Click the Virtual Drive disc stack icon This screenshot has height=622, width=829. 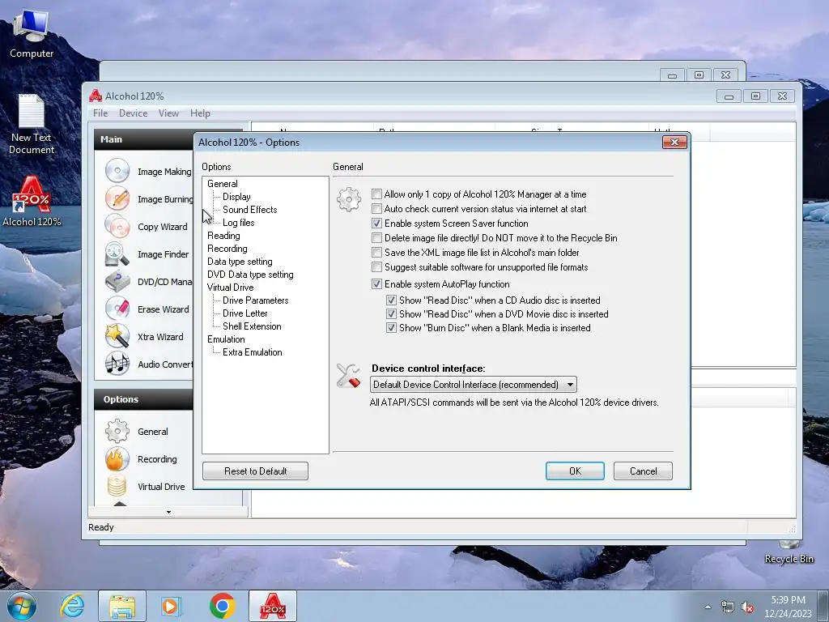coord(117,486)
